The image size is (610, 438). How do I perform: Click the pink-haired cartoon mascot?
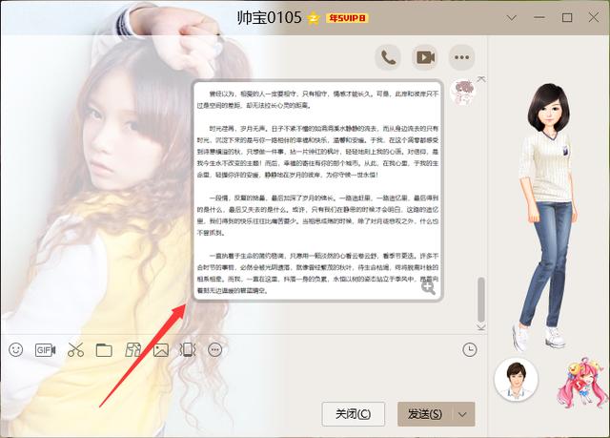point(582,383)
